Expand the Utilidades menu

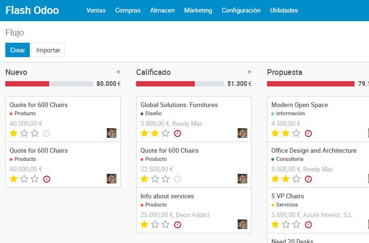[284, 10]
